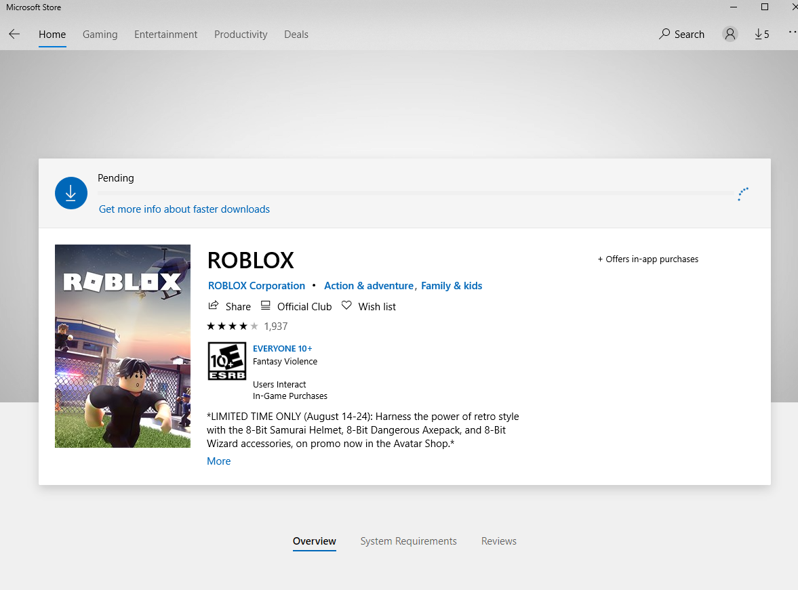Open the Action & adventure category

369,286
